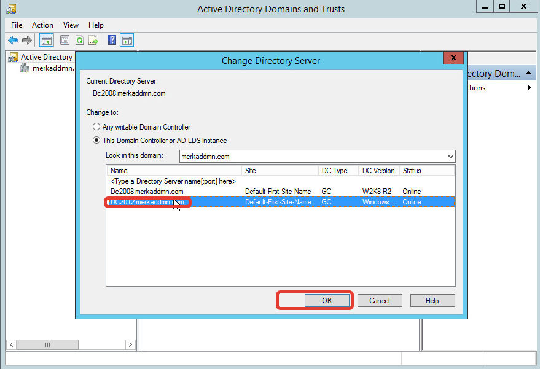Screen dimensions: 540x369
Task: Select the Active Directory tree root label
Action: tap(47, 57)
